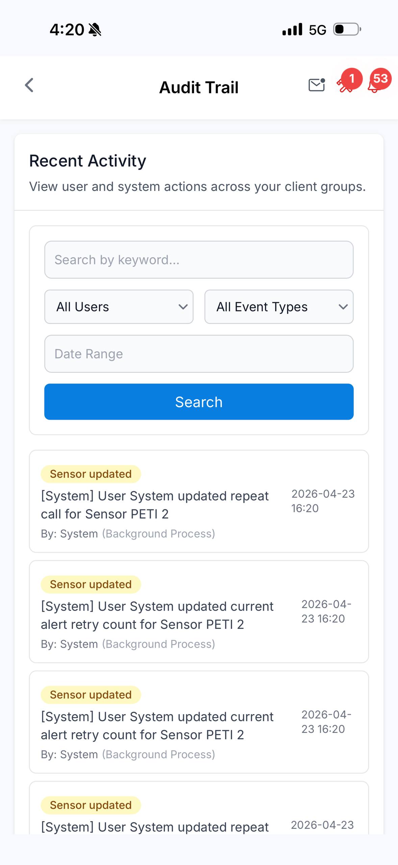Tap the back arrow in the header
398x865 pixels.
29,85
